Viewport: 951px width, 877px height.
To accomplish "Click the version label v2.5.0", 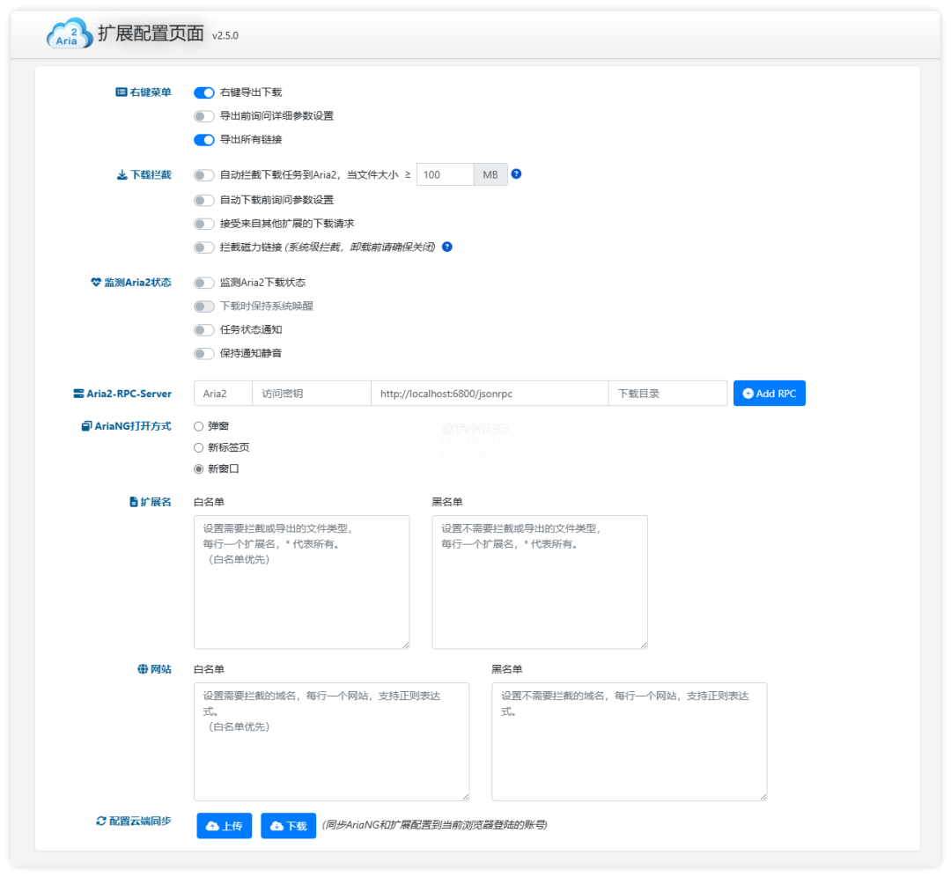I will click(225, 36).
